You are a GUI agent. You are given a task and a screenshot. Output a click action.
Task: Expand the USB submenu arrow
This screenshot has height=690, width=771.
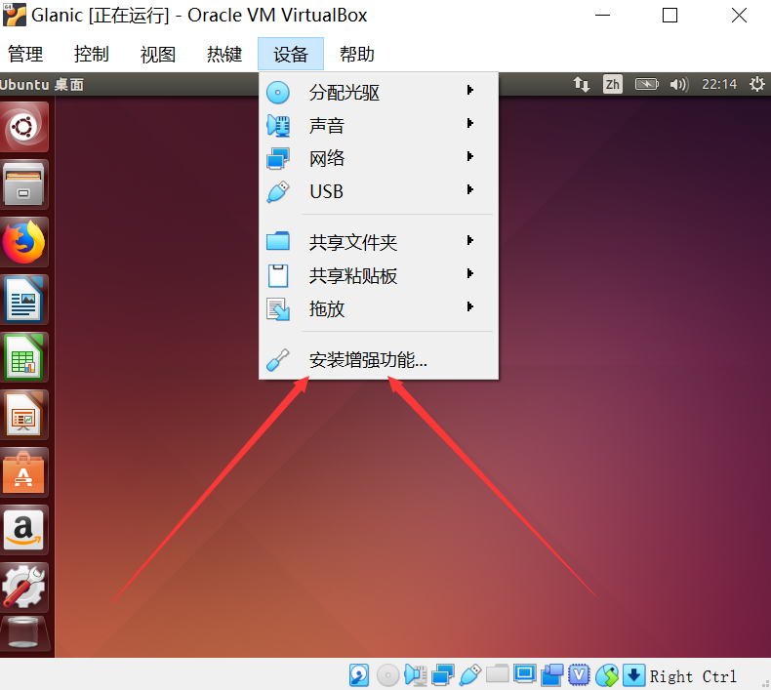tap(470, 189)
